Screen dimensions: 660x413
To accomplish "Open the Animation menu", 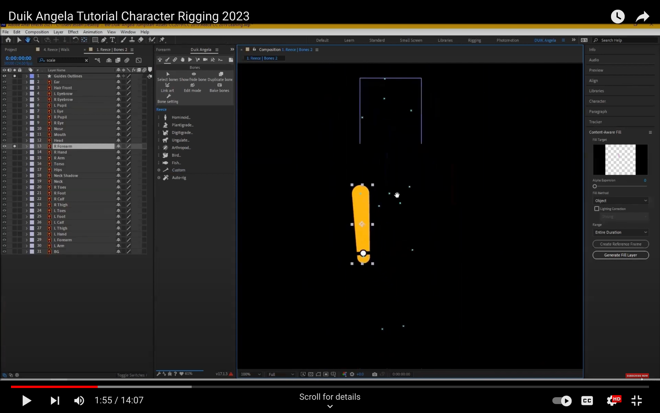I will (92, 32).
